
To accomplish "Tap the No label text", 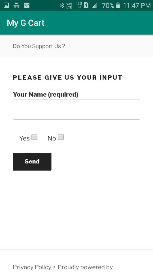I will pyautogui.click(x=52, y=139).
